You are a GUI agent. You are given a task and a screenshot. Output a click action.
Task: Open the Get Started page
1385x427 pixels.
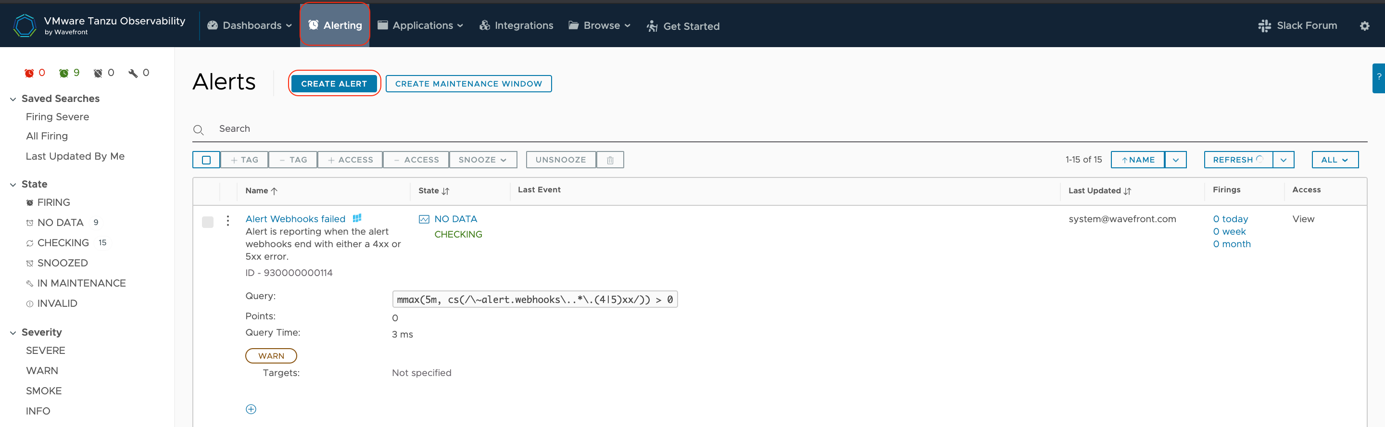click(683, 26)
